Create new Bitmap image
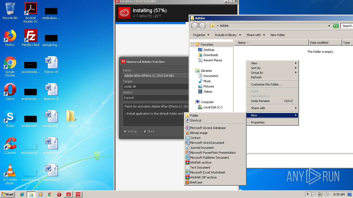The image size is (353, 198). (215, 133)
